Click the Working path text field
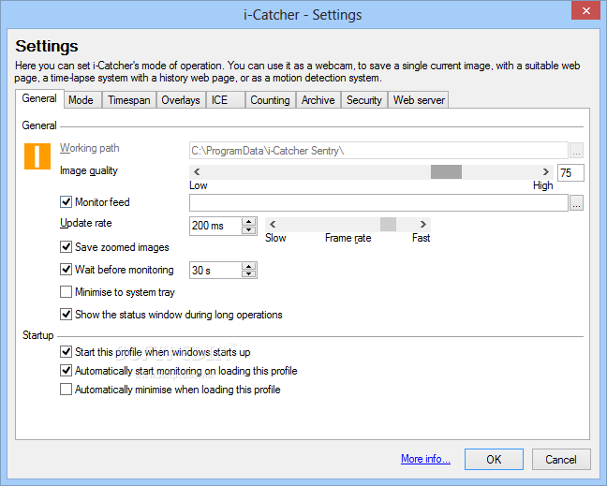The width and height of the screenshot is (607, 486). 378,151
